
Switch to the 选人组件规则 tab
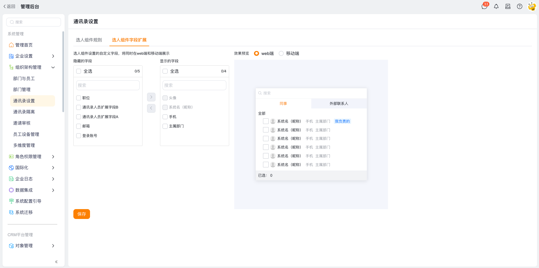[89, 40]
